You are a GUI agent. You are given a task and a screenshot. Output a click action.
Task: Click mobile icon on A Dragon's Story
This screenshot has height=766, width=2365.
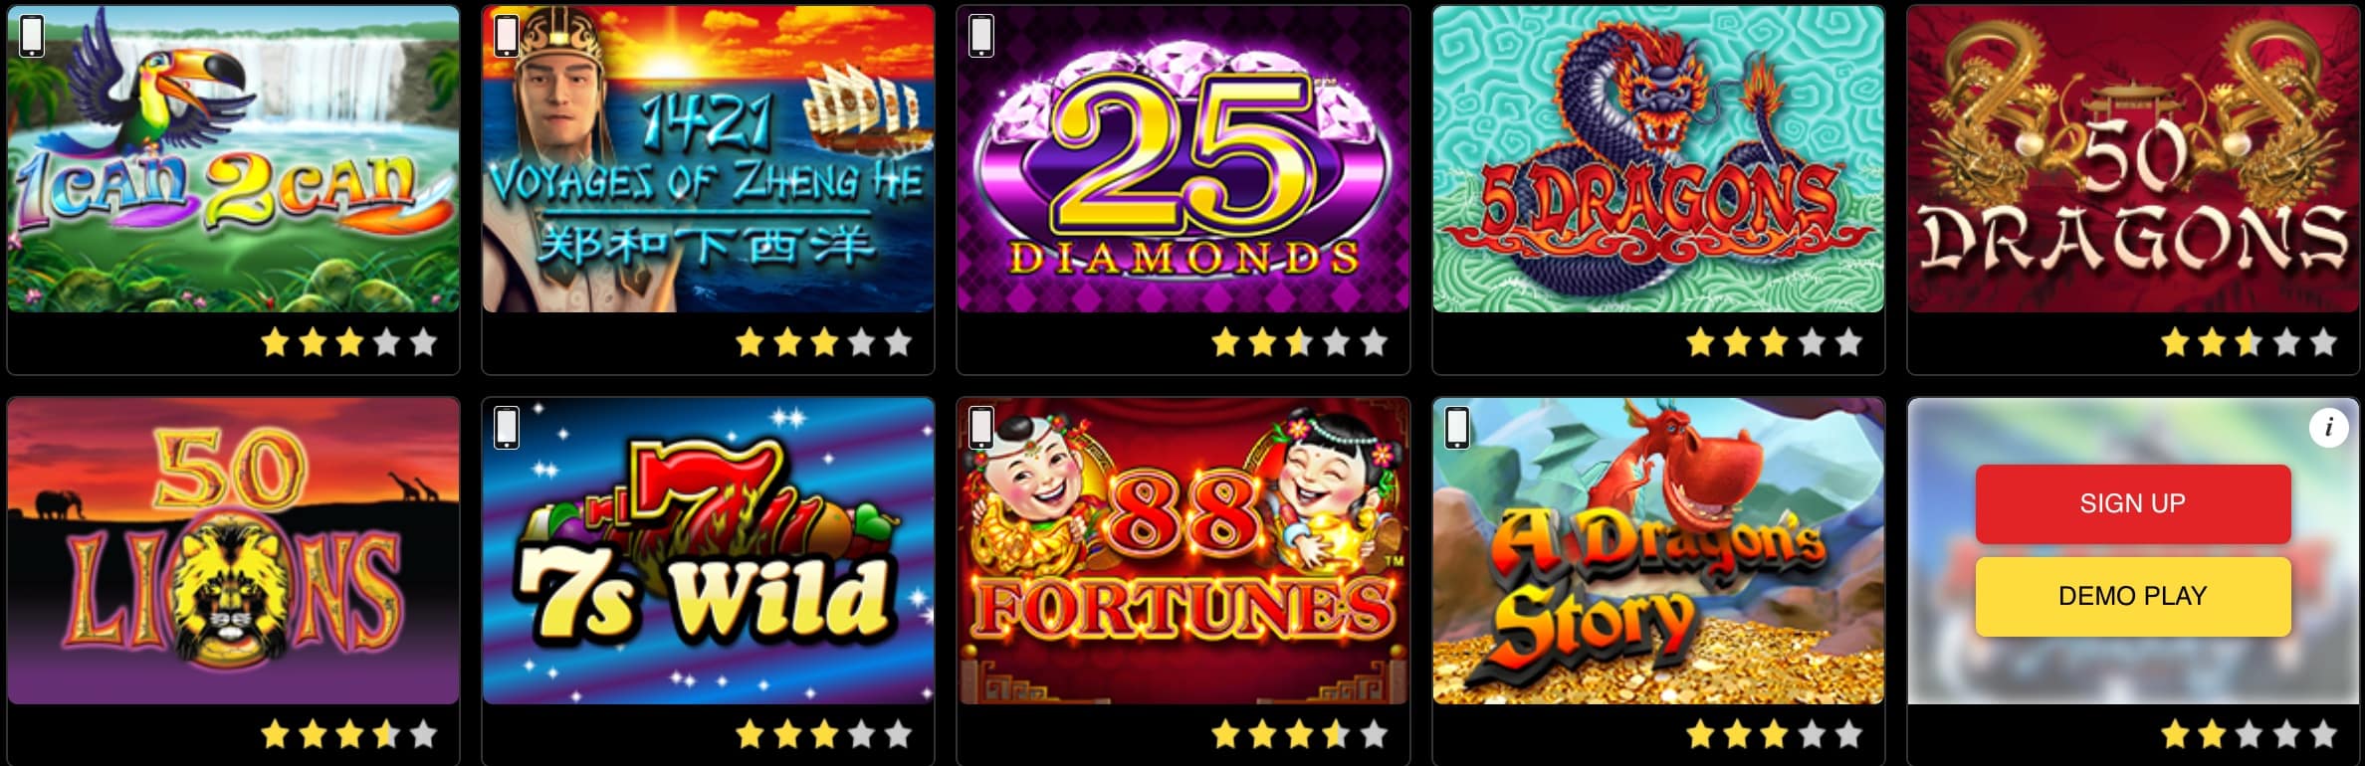tap(1457, 428)
